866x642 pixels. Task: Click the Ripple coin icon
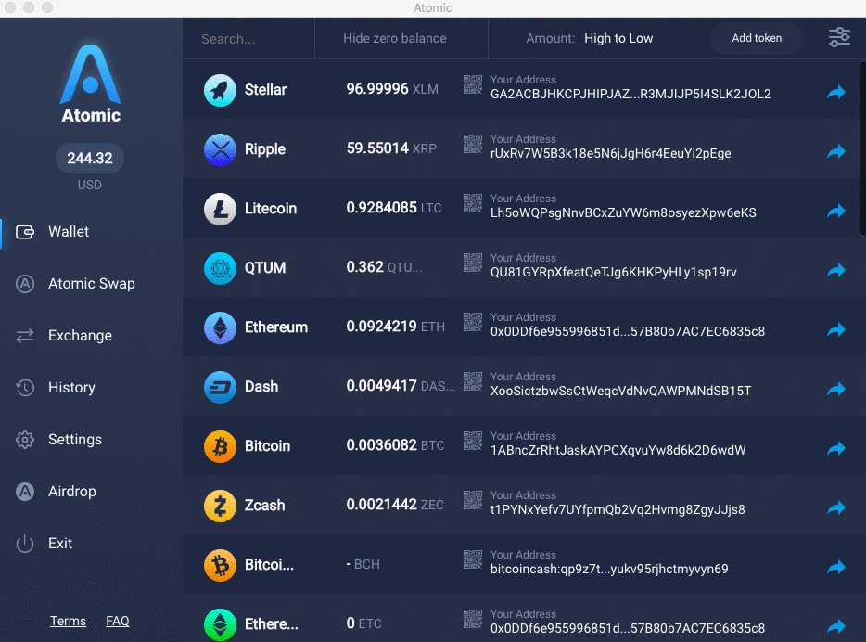click(220, 149)
